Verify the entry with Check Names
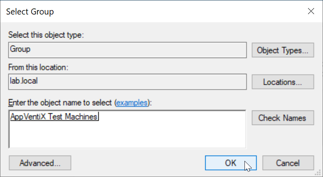Screen dimensions: 323x177 coord(283,118)
